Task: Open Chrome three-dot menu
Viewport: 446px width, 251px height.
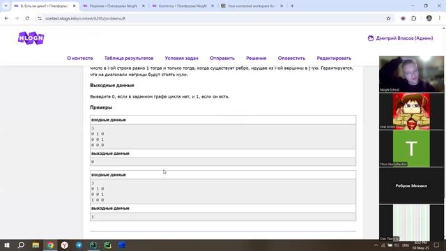Action: click(440, 18)
